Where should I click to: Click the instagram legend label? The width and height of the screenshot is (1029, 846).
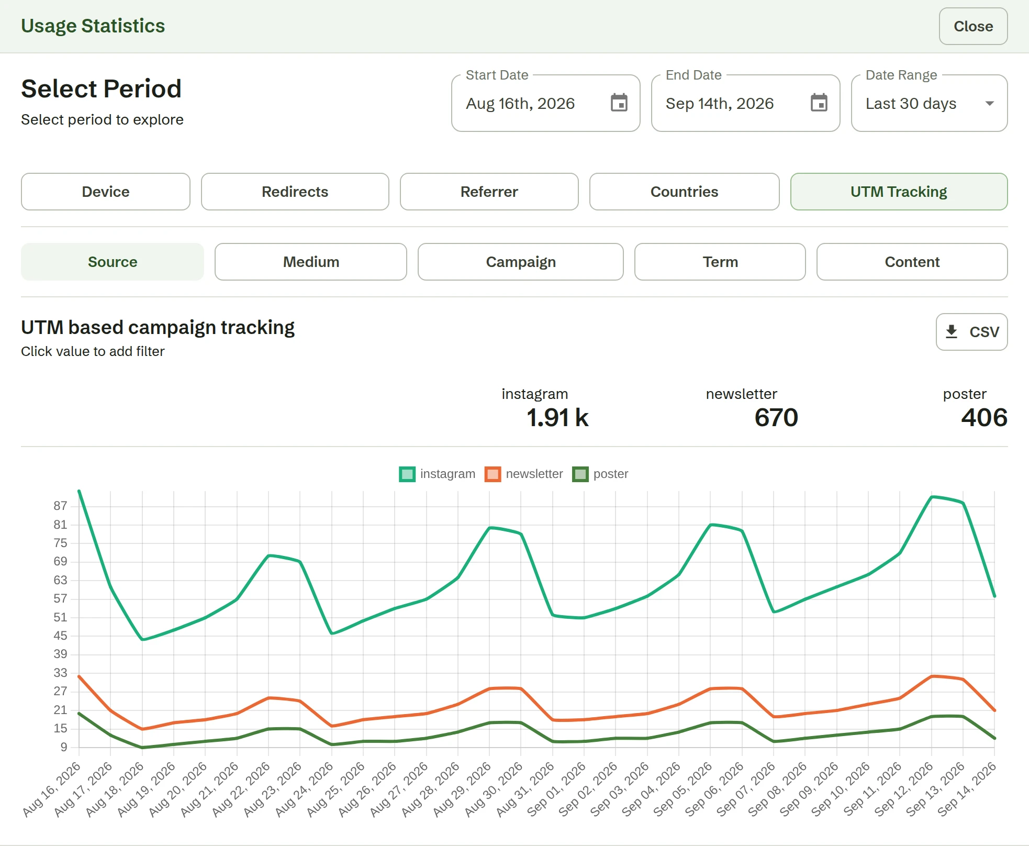click(x=448, y=474)
